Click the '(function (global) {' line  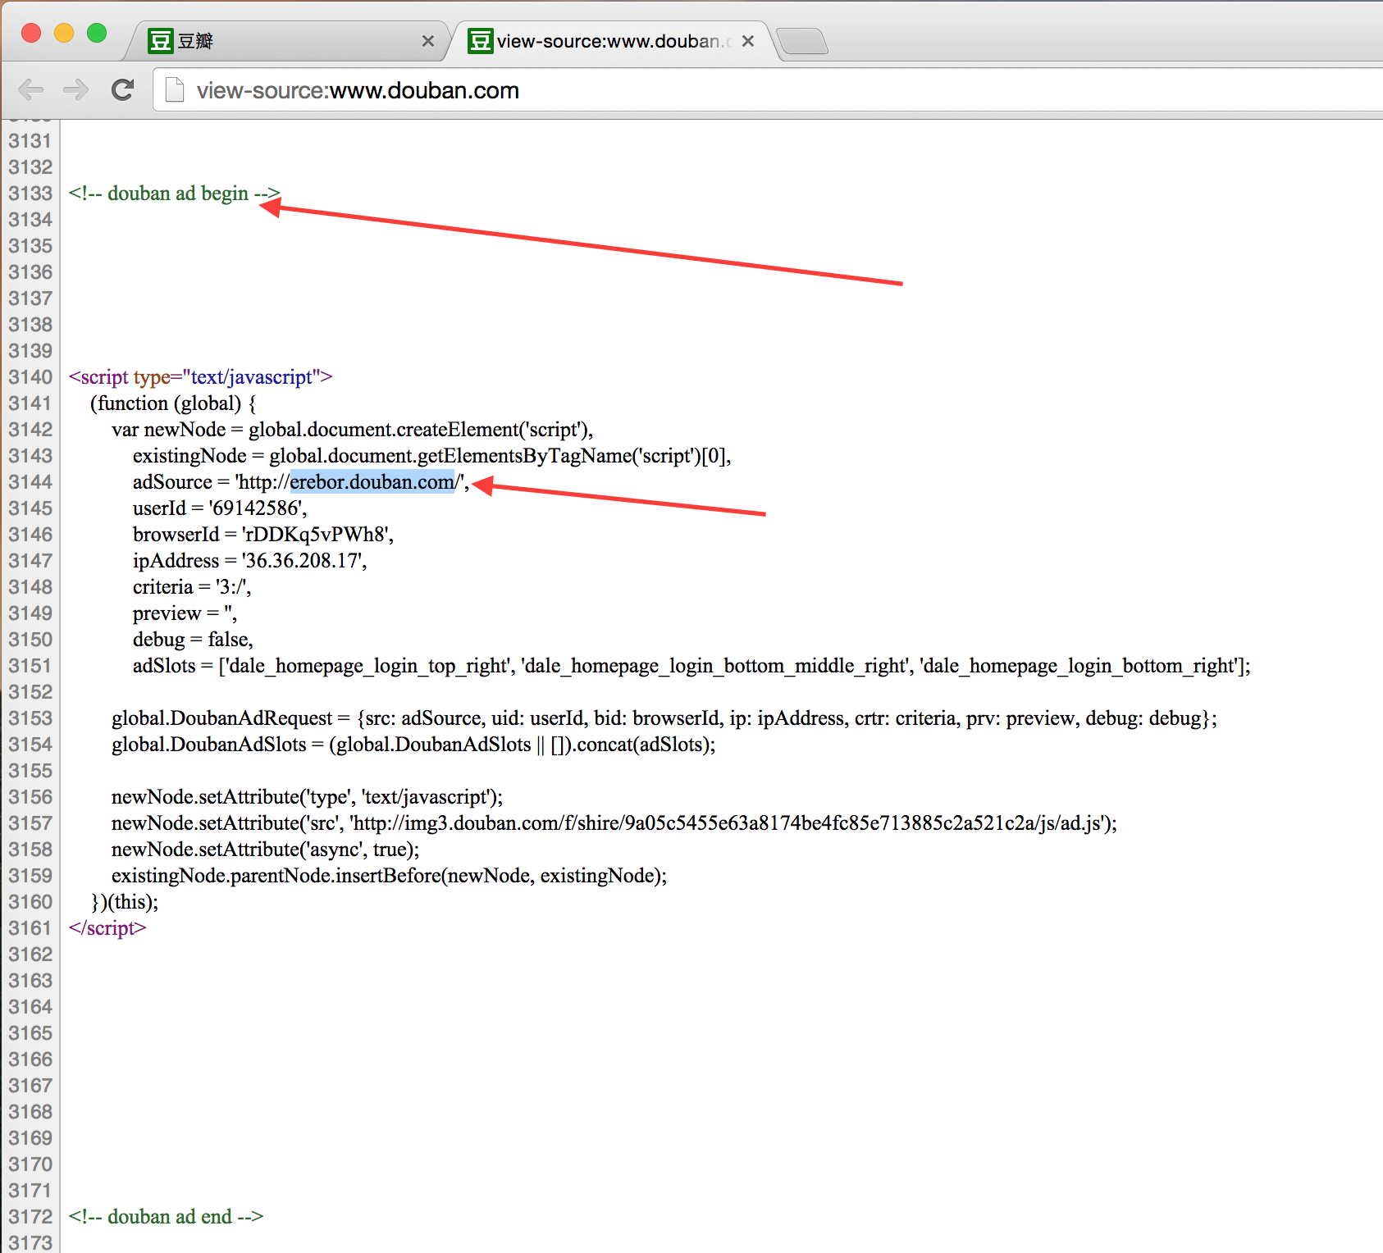[173, 403]
